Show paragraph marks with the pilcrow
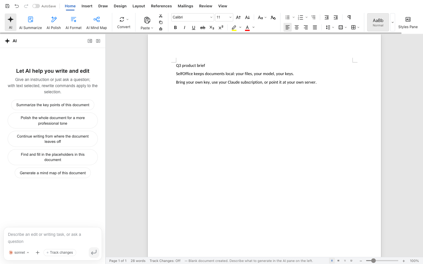Viewport: 423px width, 264px height. (349, 18)
